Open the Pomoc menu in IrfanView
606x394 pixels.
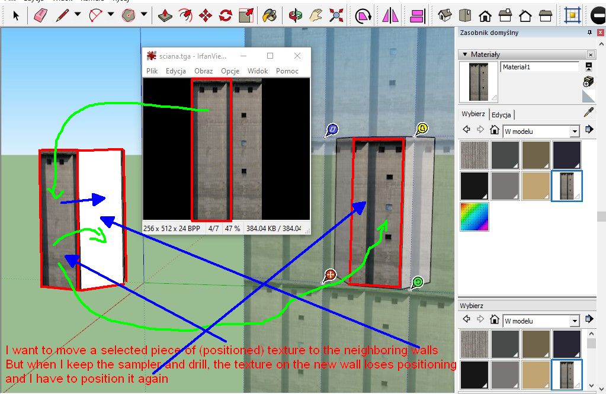[287, 71]
